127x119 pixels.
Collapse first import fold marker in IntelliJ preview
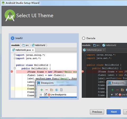pyautogui.click(x=15, y=55)
